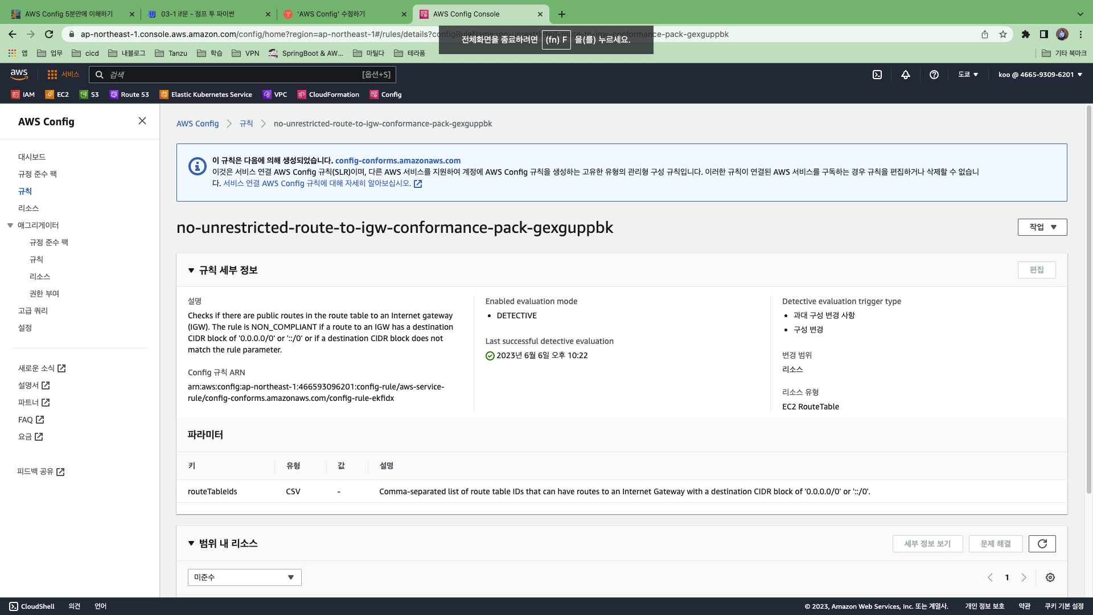Collapse the 애그리게이터 tree in sidebar
The width and height of the screenshot is (1093, 615).
tap(10, 225)
